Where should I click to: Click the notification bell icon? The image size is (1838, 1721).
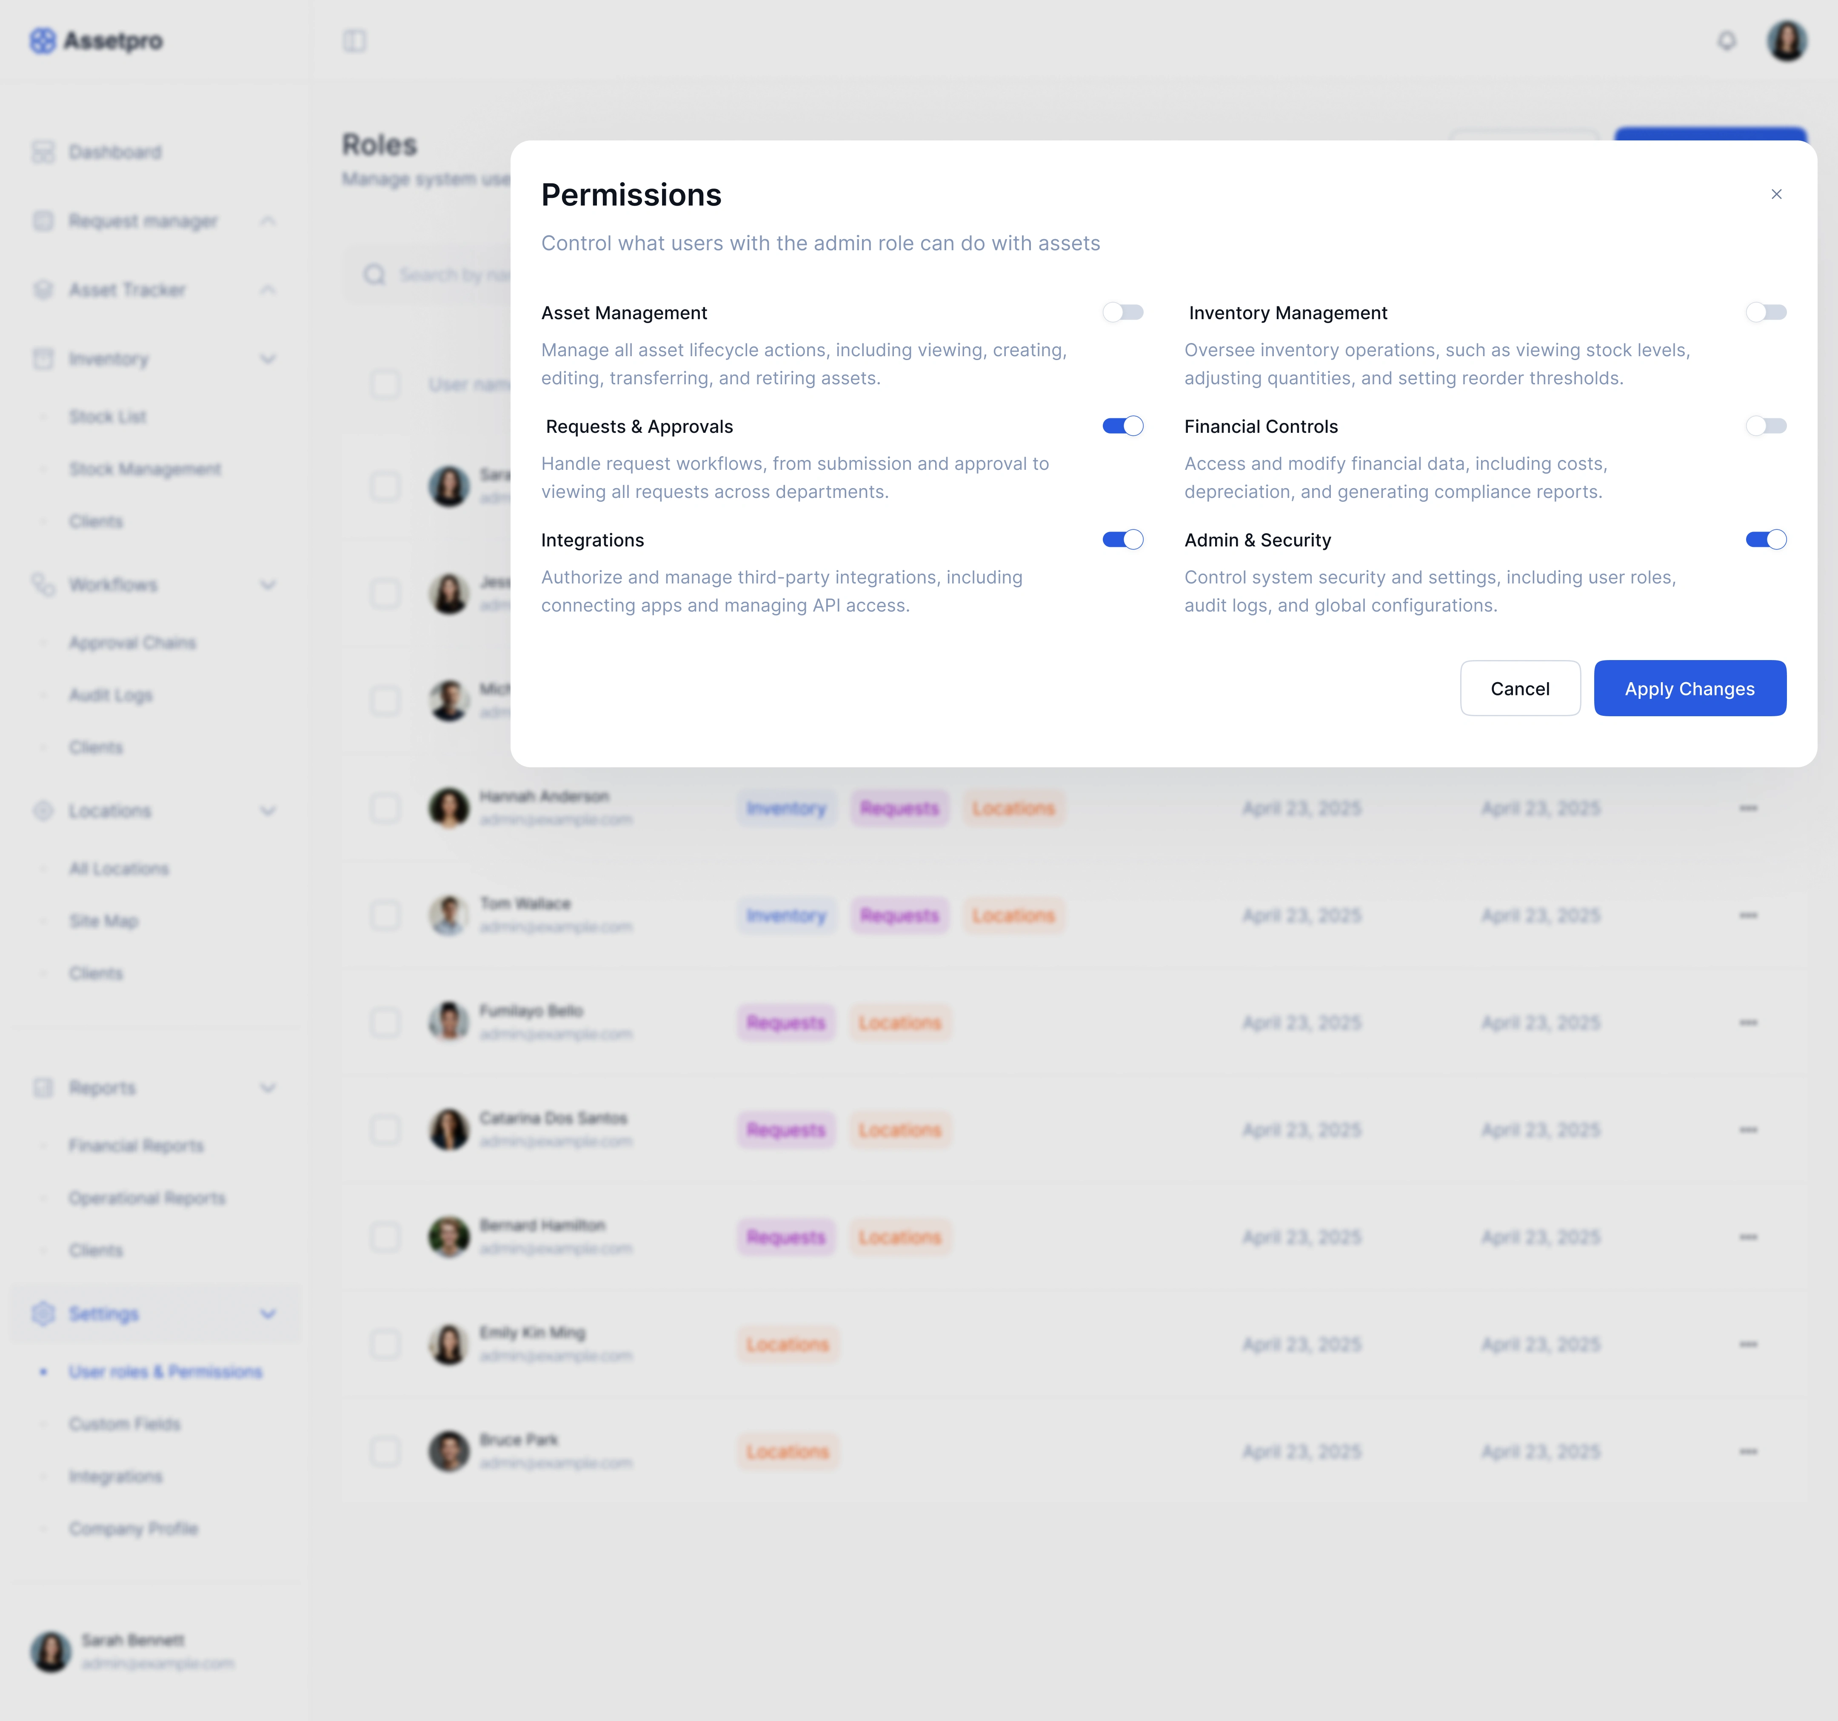1726,41
